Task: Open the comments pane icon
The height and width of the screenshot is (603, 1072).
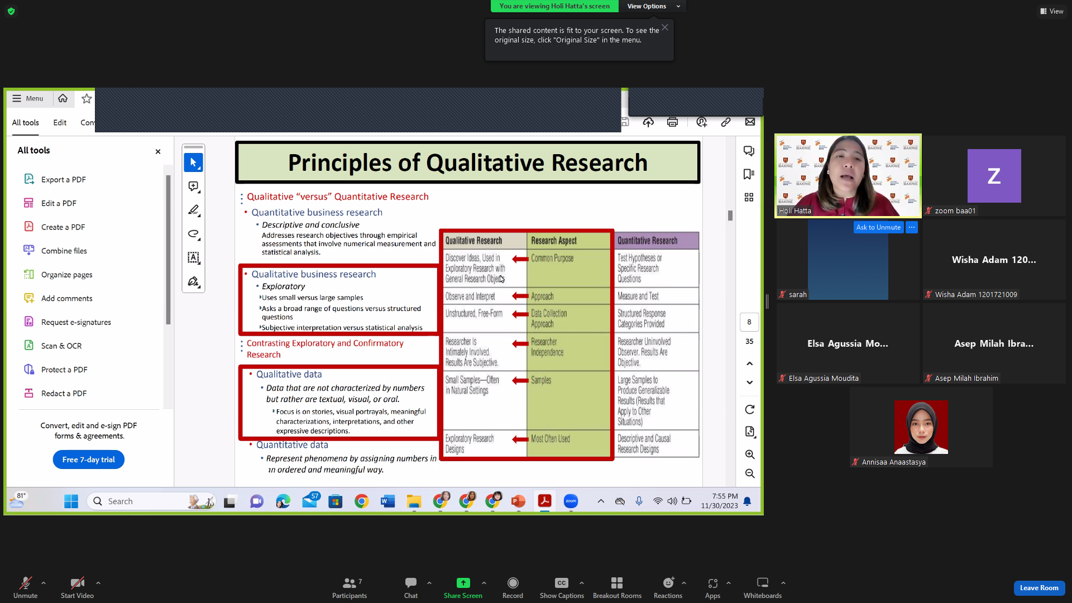Action: (749, 151)
